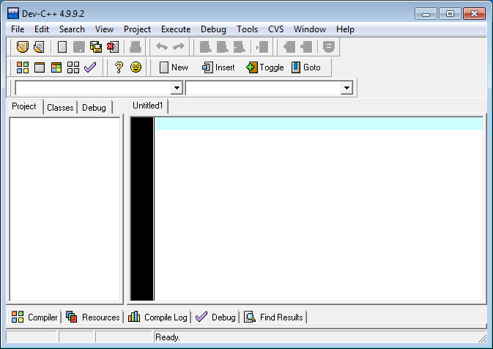Open the Edit menu

click(x=42, y=29)
